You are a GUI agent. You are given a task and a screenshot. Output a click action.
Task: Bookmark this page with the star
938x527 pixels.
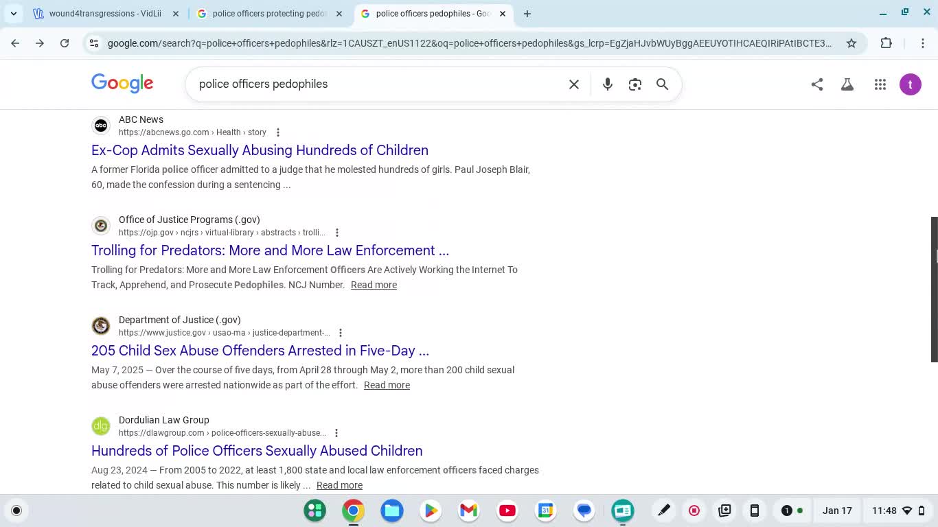coord(851,43)
